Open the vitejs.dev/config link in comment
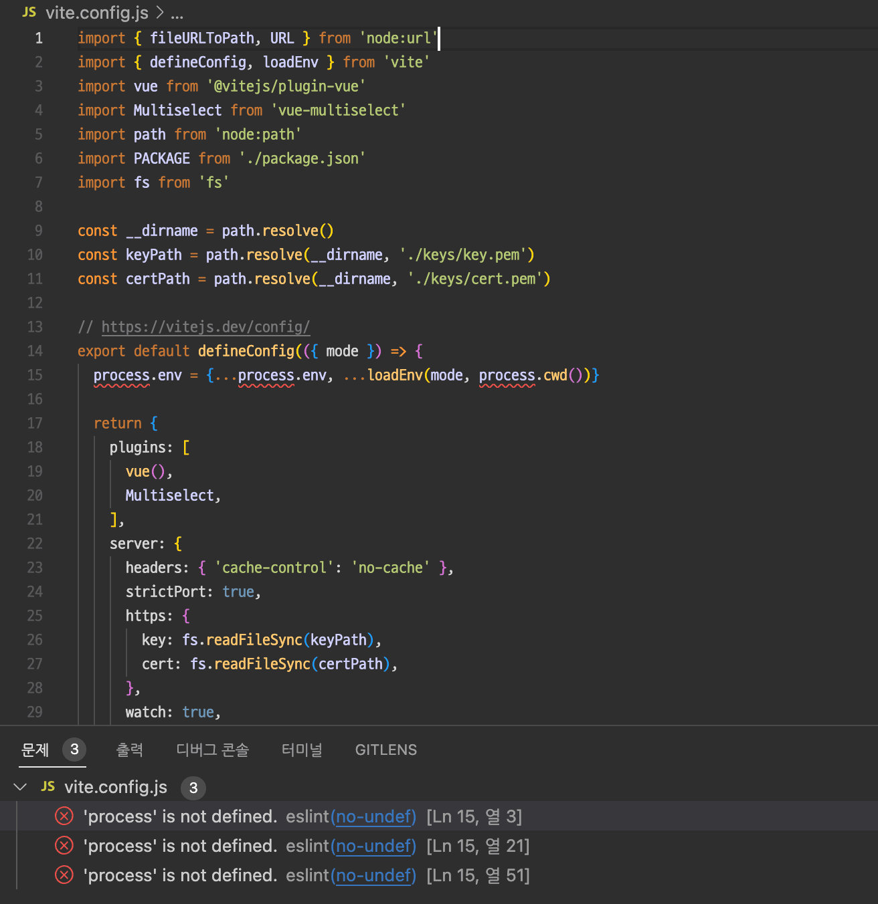The width and height of the screenshot is (878, 904). pos(205,327)
